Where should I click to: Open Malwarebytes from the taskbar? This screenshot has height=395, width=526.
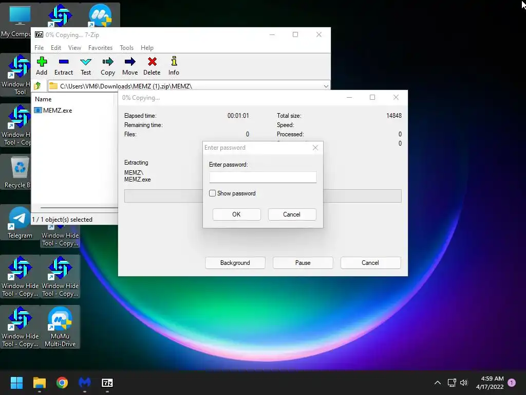coord(85,383)
